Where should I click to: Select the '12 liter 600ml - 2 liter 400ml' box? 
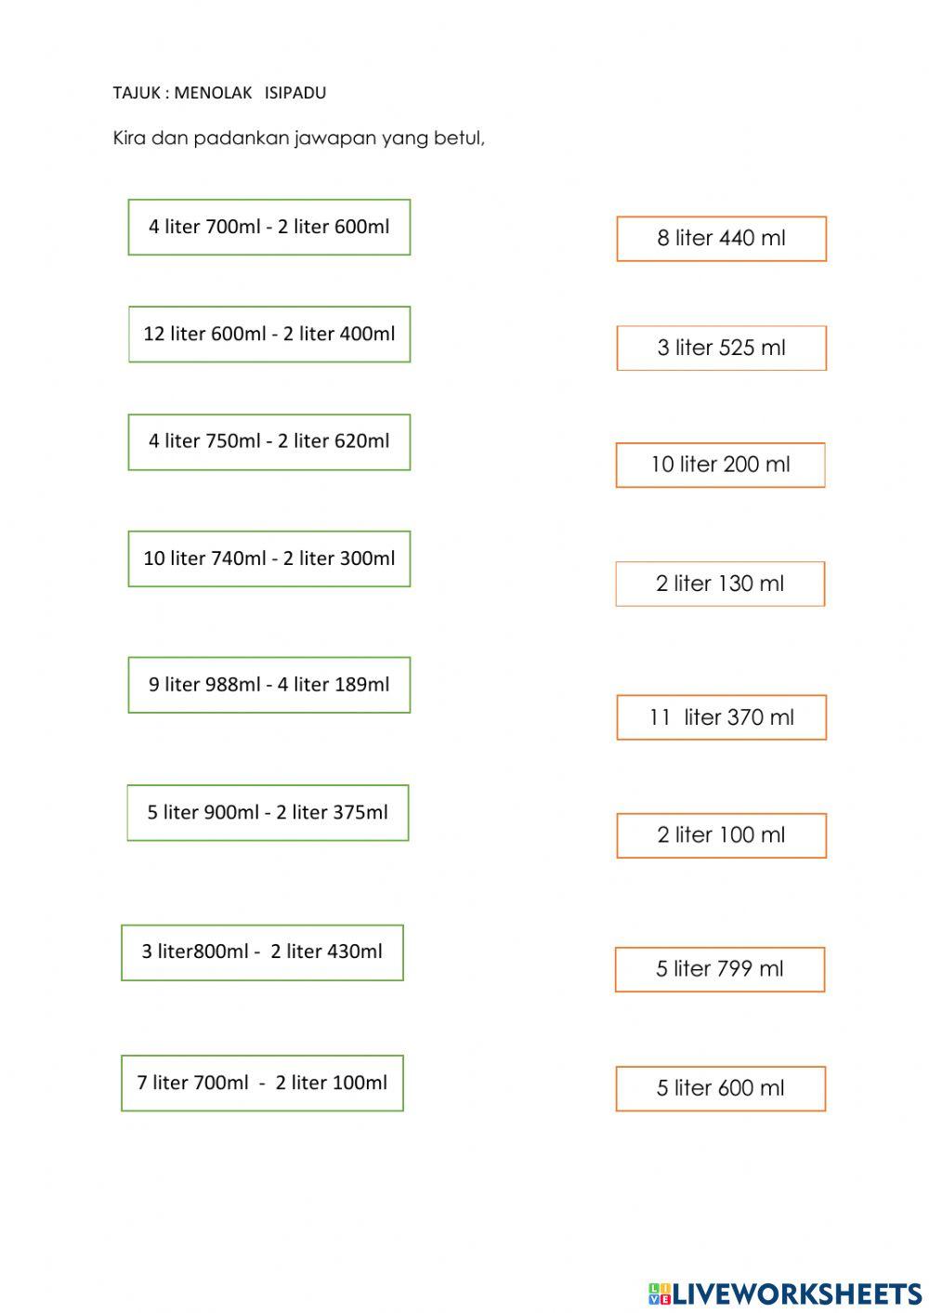point(269,335)
